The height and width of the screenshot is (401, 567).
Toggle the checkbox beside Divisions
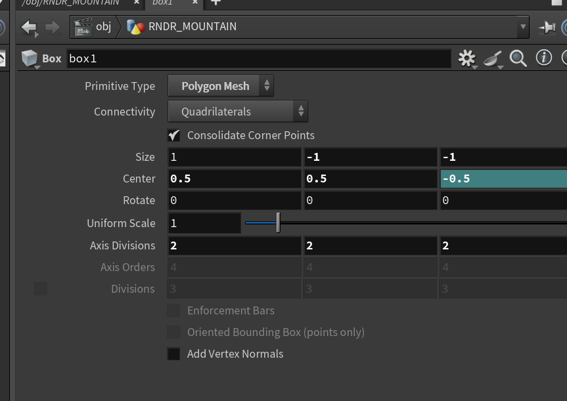41,289
